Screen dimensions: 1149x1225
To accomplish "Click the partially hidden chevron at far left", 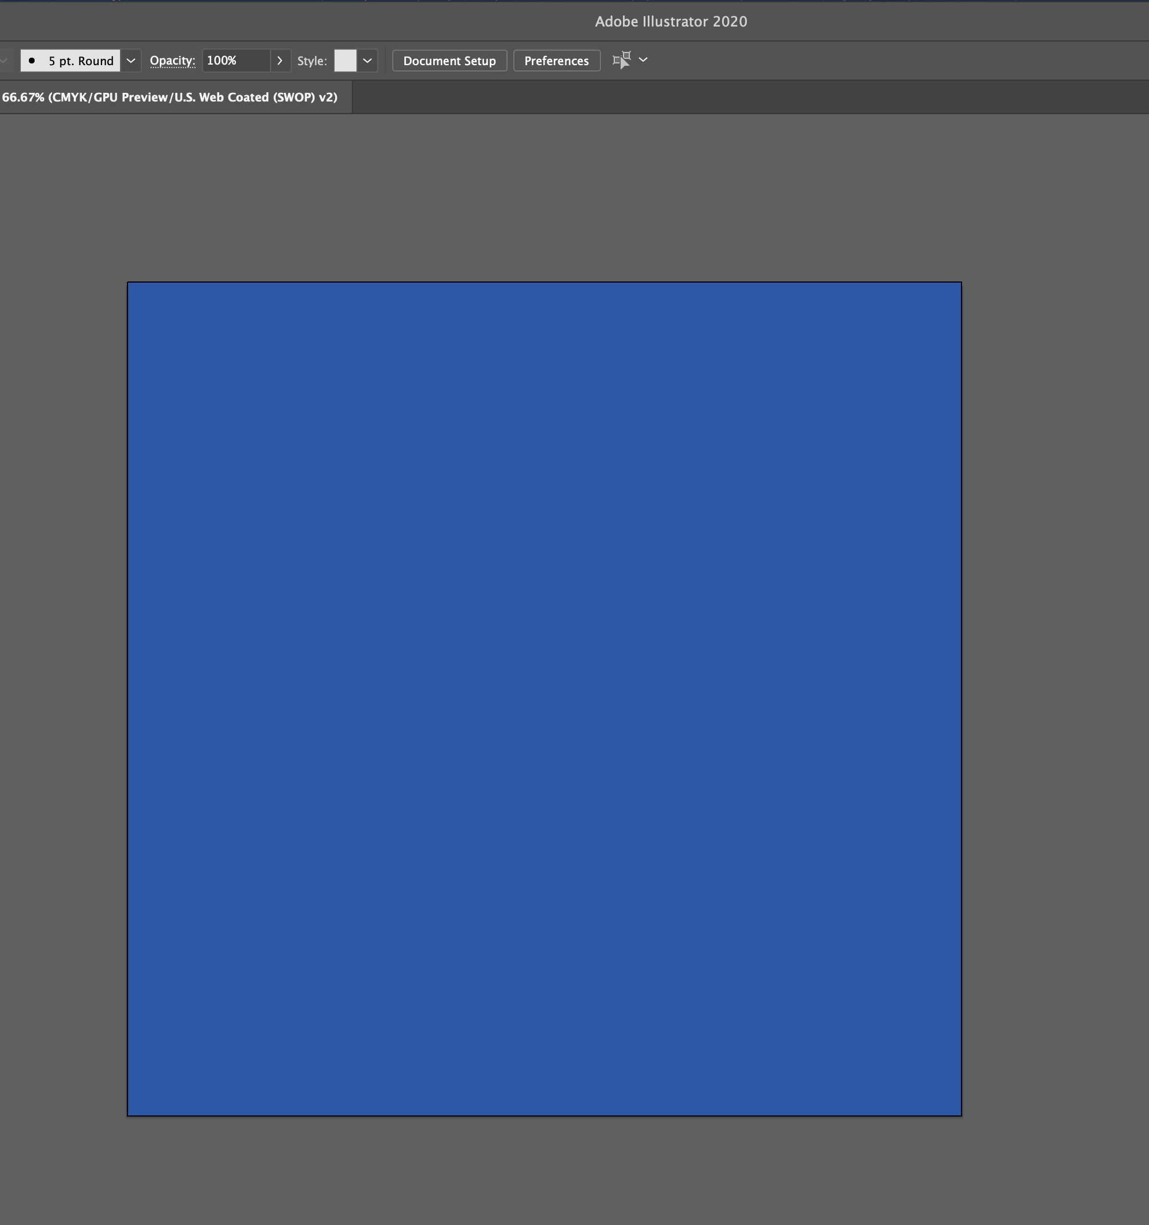I will click(3, 61).
